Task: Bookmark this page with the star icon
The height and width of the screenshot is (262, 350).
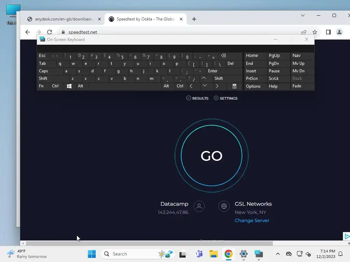Action: click(315, 32)
